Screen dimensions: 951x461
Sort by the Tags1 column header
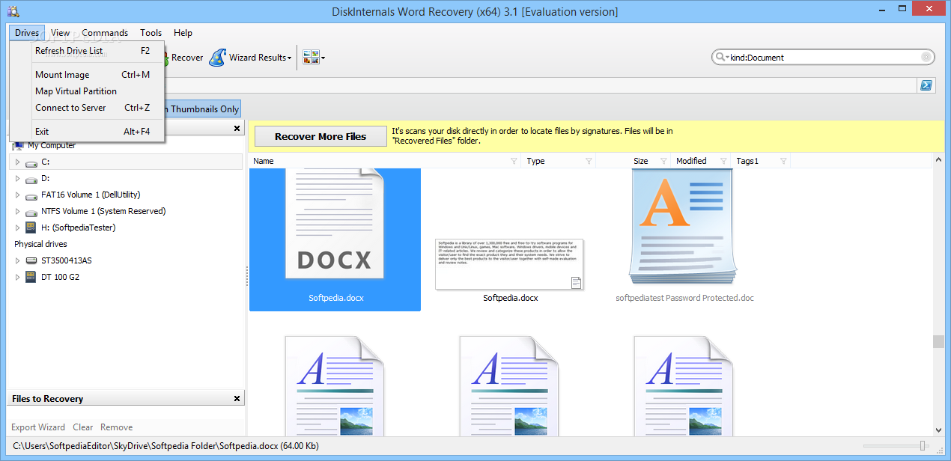tap(747, 161)
